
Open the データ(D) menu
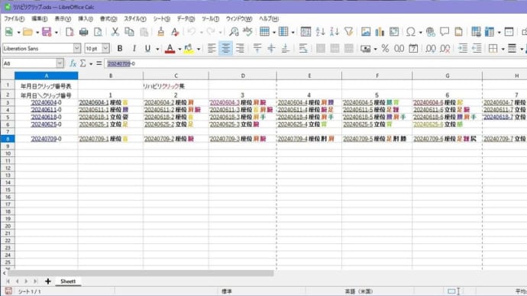click(186, 19)
